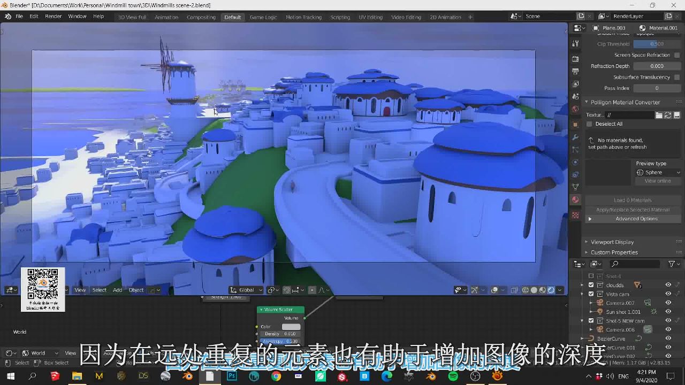685x385 pixels.
Task: Open the viewport Add menu
Action: pyautogui.click(x=117, y=290)
